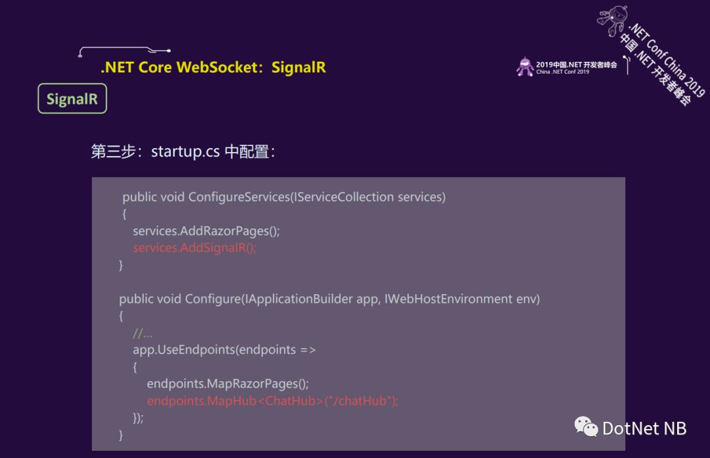Click the slide title '.NET Core WebSocket: SignalR'
710x458 pixels.
click(213, 67)
